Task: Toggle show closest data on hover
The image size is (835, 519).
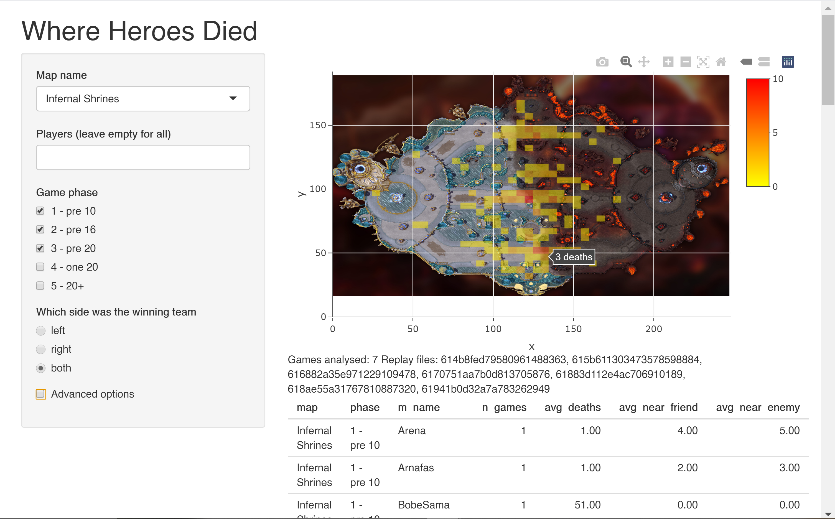Action: pos(746,62)
